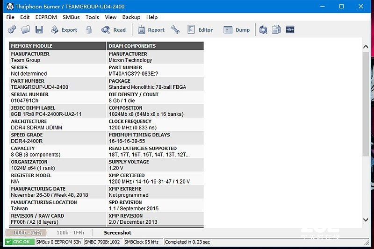This screenshot has height=249, width=374.
Task: Open the Editor toolbar button
Action: click(x=200, y=30)
